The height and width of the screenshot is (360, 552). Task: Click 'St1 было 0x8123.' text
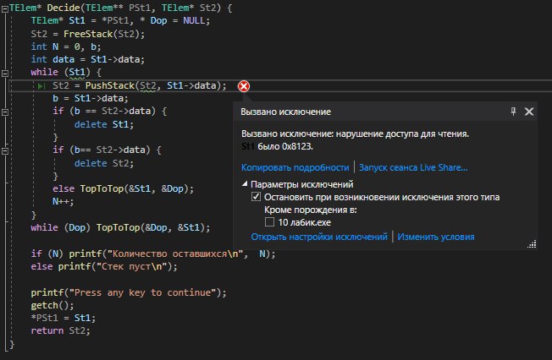277,146
